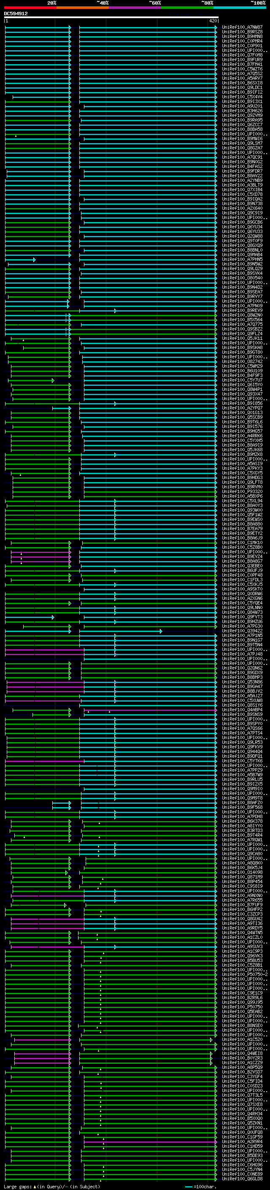
Task: Choose hit UniRef100_B9FUR9
Action: click(x=242, y=60)
